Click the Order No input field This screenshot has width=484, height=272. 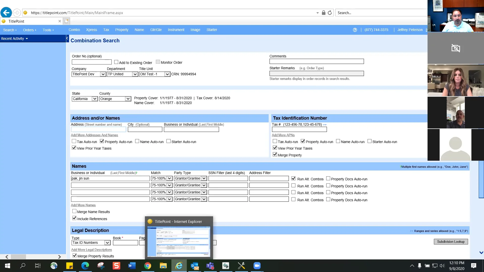tap(92, 62)
